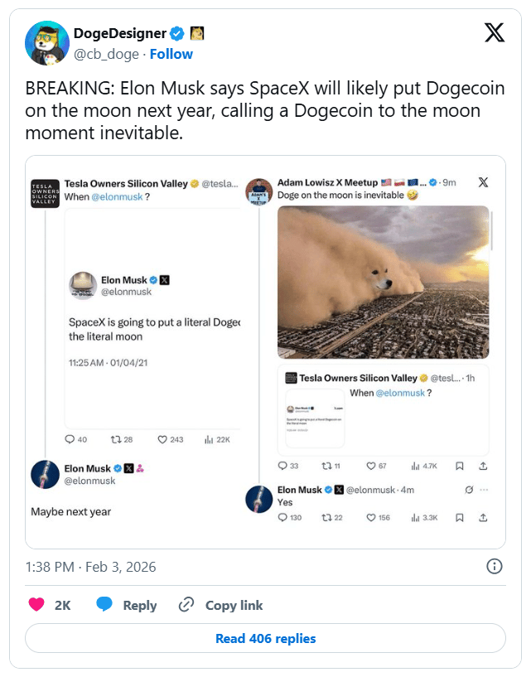This screenshot has height=677, width=531.
Task: Click Elon Musk's 'Maybe next year' reply in the image
Action: pos(71,511)
